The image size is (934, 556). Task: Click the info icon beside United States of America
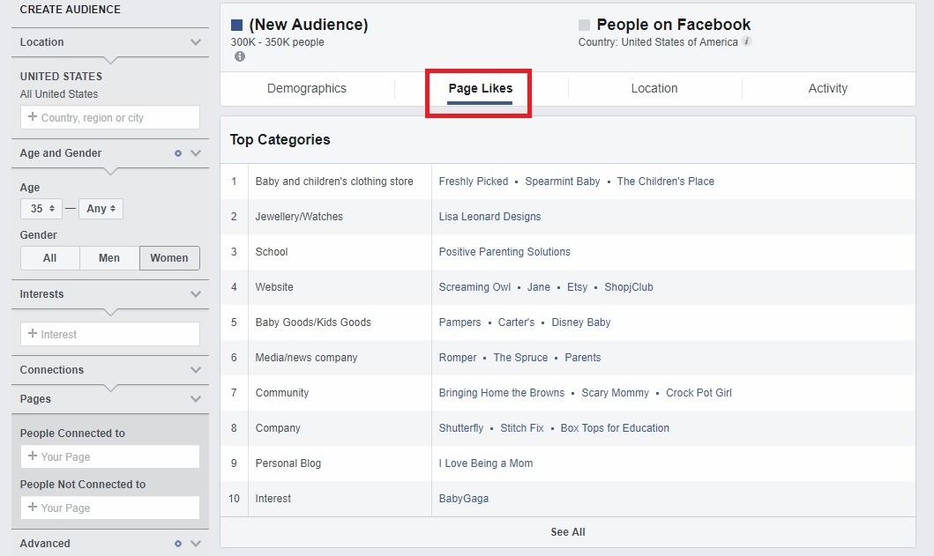click(747, 41)
